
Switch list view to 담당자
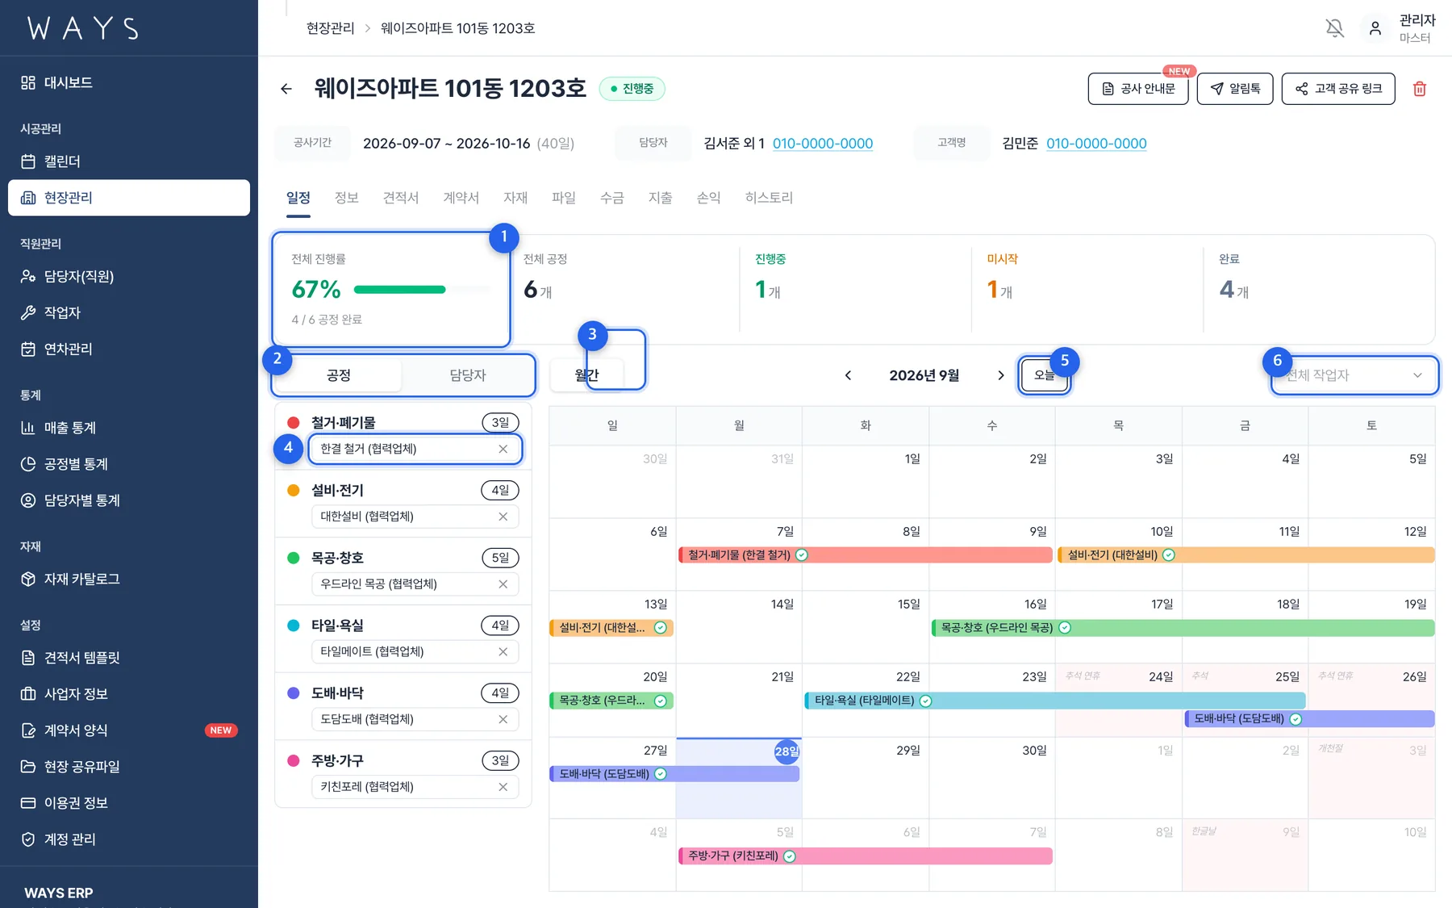(x=468, y=375)
